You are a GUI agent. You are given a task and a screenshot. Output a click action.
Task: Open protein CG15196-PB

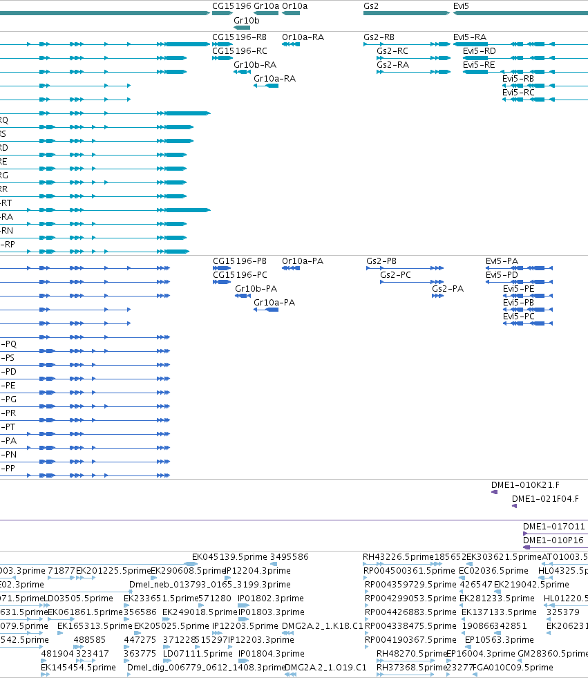[240, 261]
